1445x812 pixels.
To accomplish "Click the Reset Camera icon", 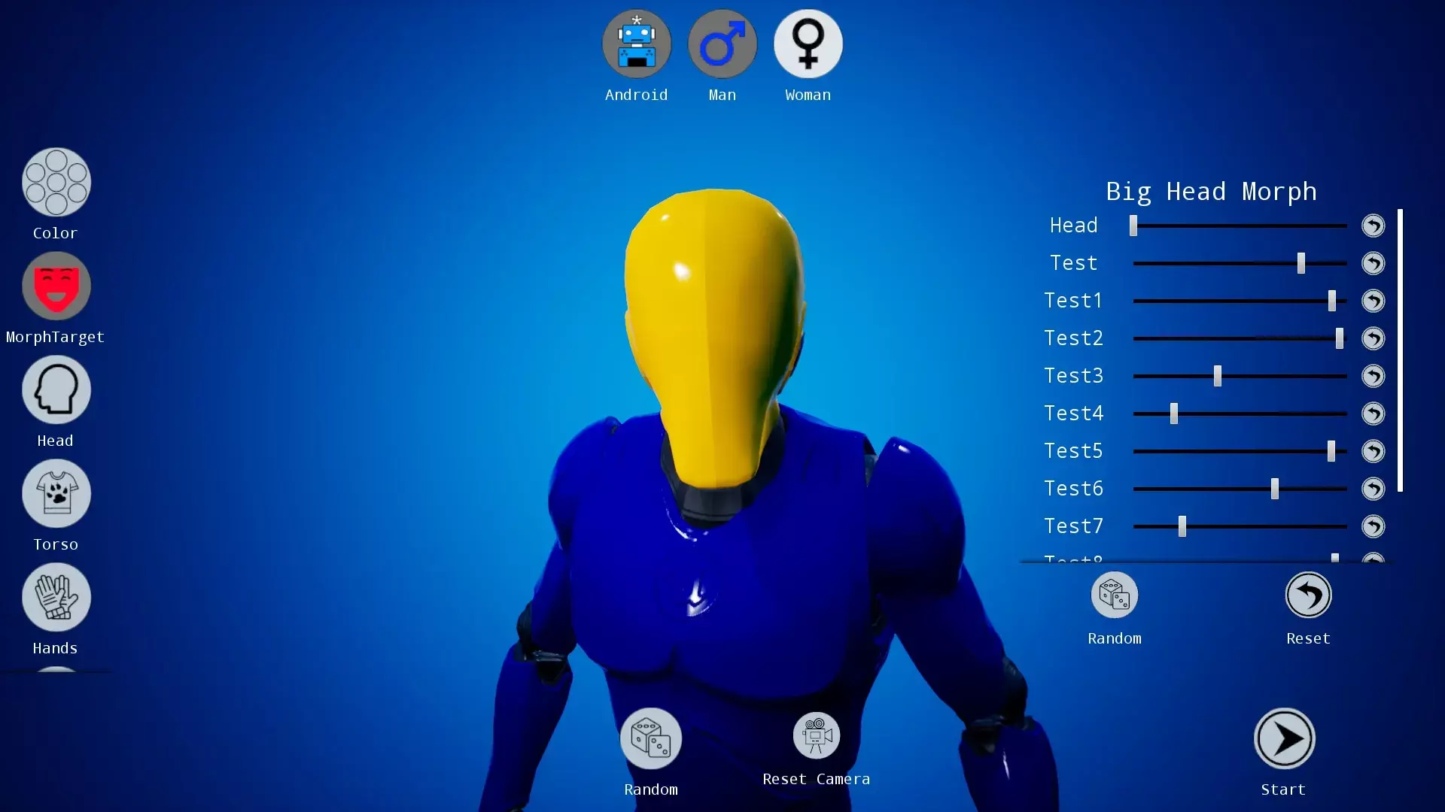I will tap(816, 736).
